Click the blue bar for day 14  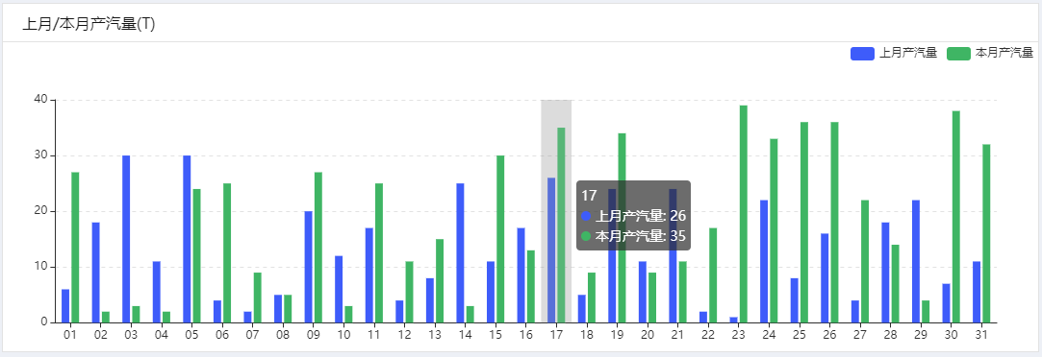pos(461,253)
